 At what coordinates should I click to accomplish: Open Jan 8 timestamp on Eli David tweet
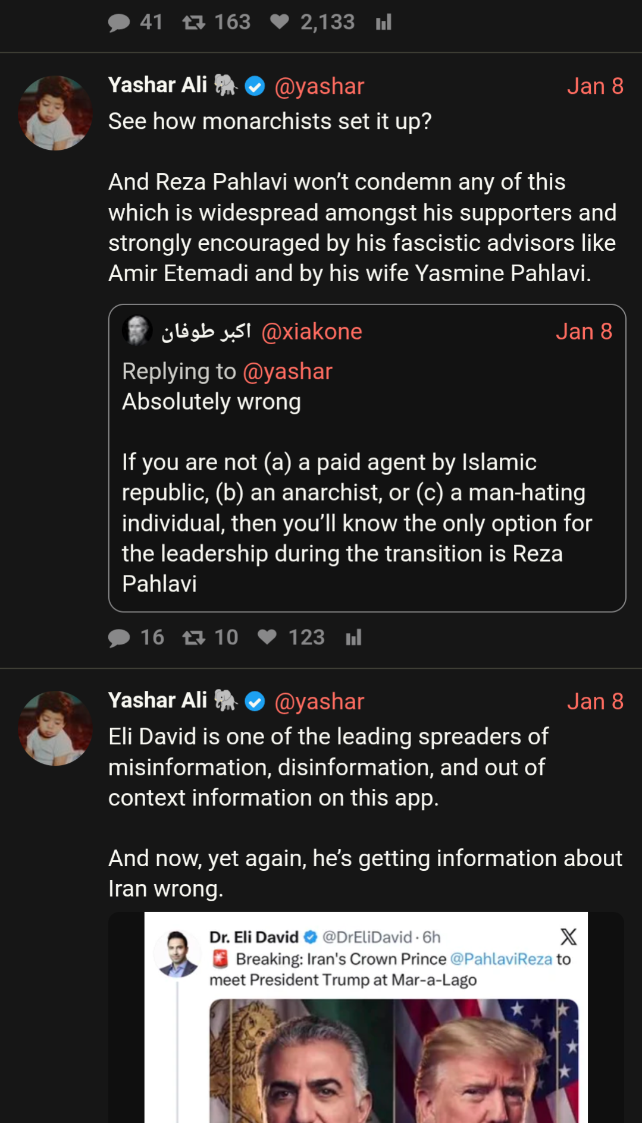[595, 702]
